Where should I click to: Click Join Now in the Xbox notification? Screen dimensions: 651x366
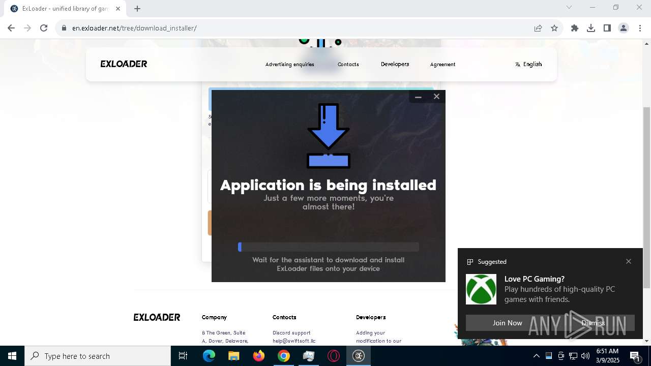tap(507, 323)
